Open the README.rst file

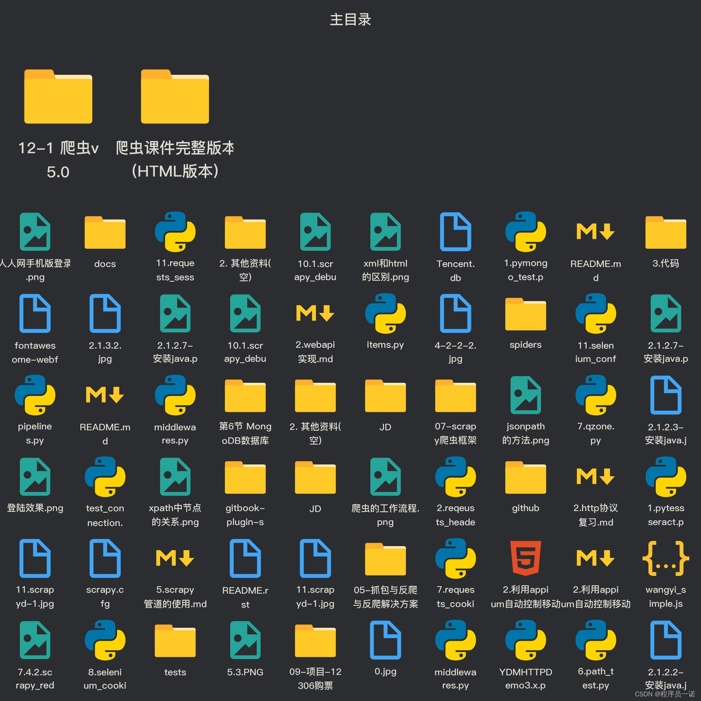click(x=245, y=558)
